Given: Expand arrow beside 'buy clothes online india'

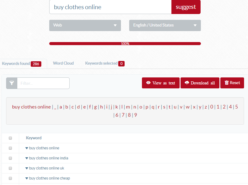Looking at the screenshot, I should coord(27,158).
